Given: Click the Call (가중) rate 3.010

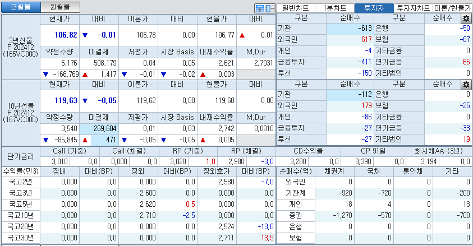Looking at the screenshot, I should point(59,162).
